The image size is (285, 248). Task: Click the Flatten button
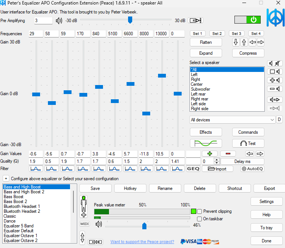206,42
